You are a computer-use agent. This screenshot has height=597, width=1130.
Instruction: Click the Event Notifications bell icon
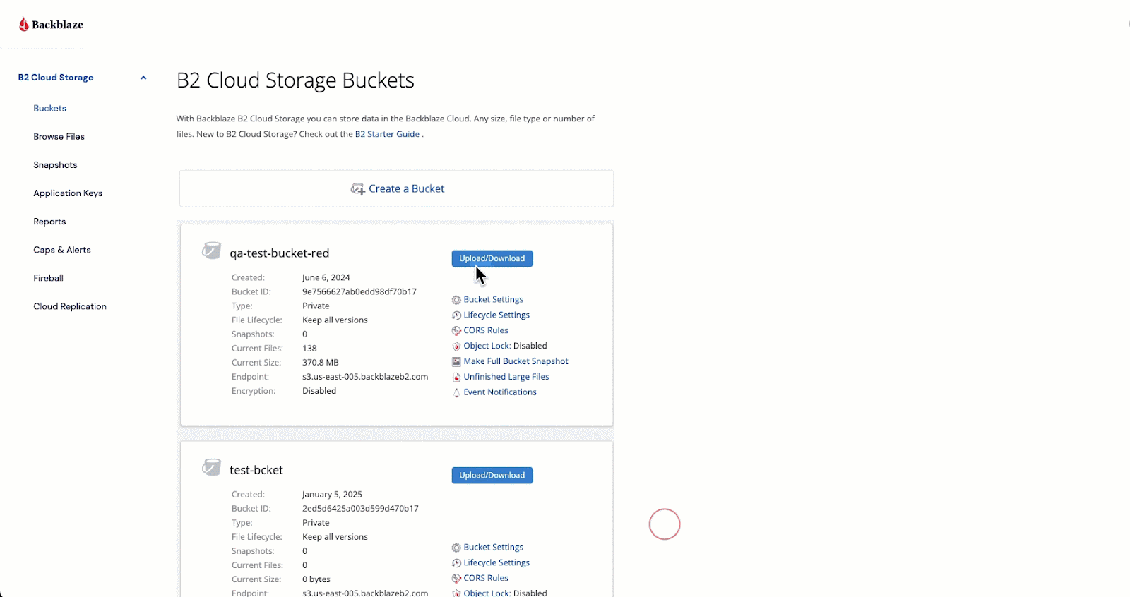coord(456,393)
